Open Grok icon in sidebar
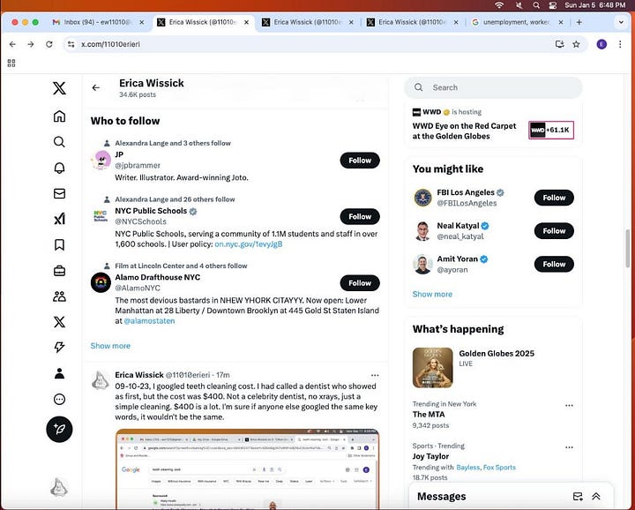 [x=59, y=219]
